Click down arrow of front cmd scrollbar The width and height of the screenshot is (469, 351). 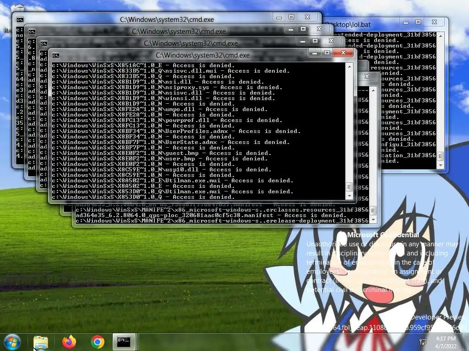(349, 196)
